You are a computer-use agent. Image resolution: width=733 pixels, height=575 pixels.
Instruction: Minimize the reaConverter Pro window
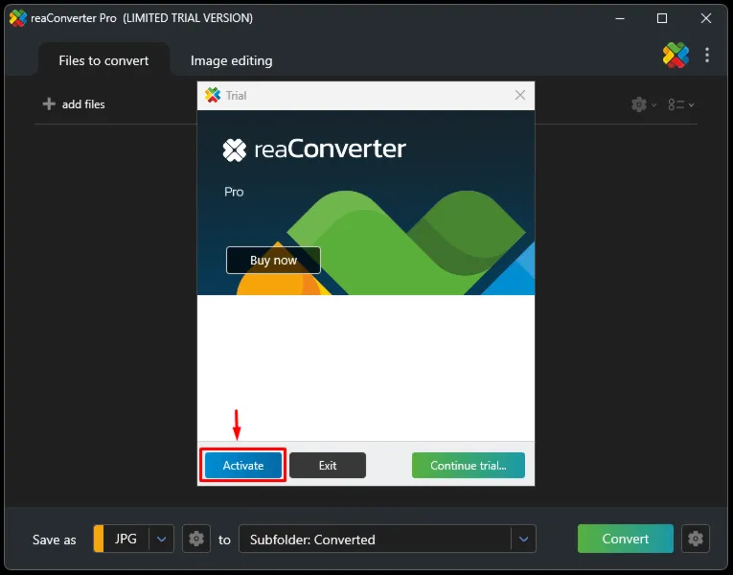620,18
